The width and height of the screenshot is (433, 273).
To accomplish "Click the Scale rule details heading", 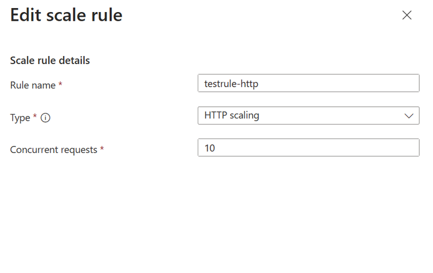I will pyautogui.click(x=50, y=61).
